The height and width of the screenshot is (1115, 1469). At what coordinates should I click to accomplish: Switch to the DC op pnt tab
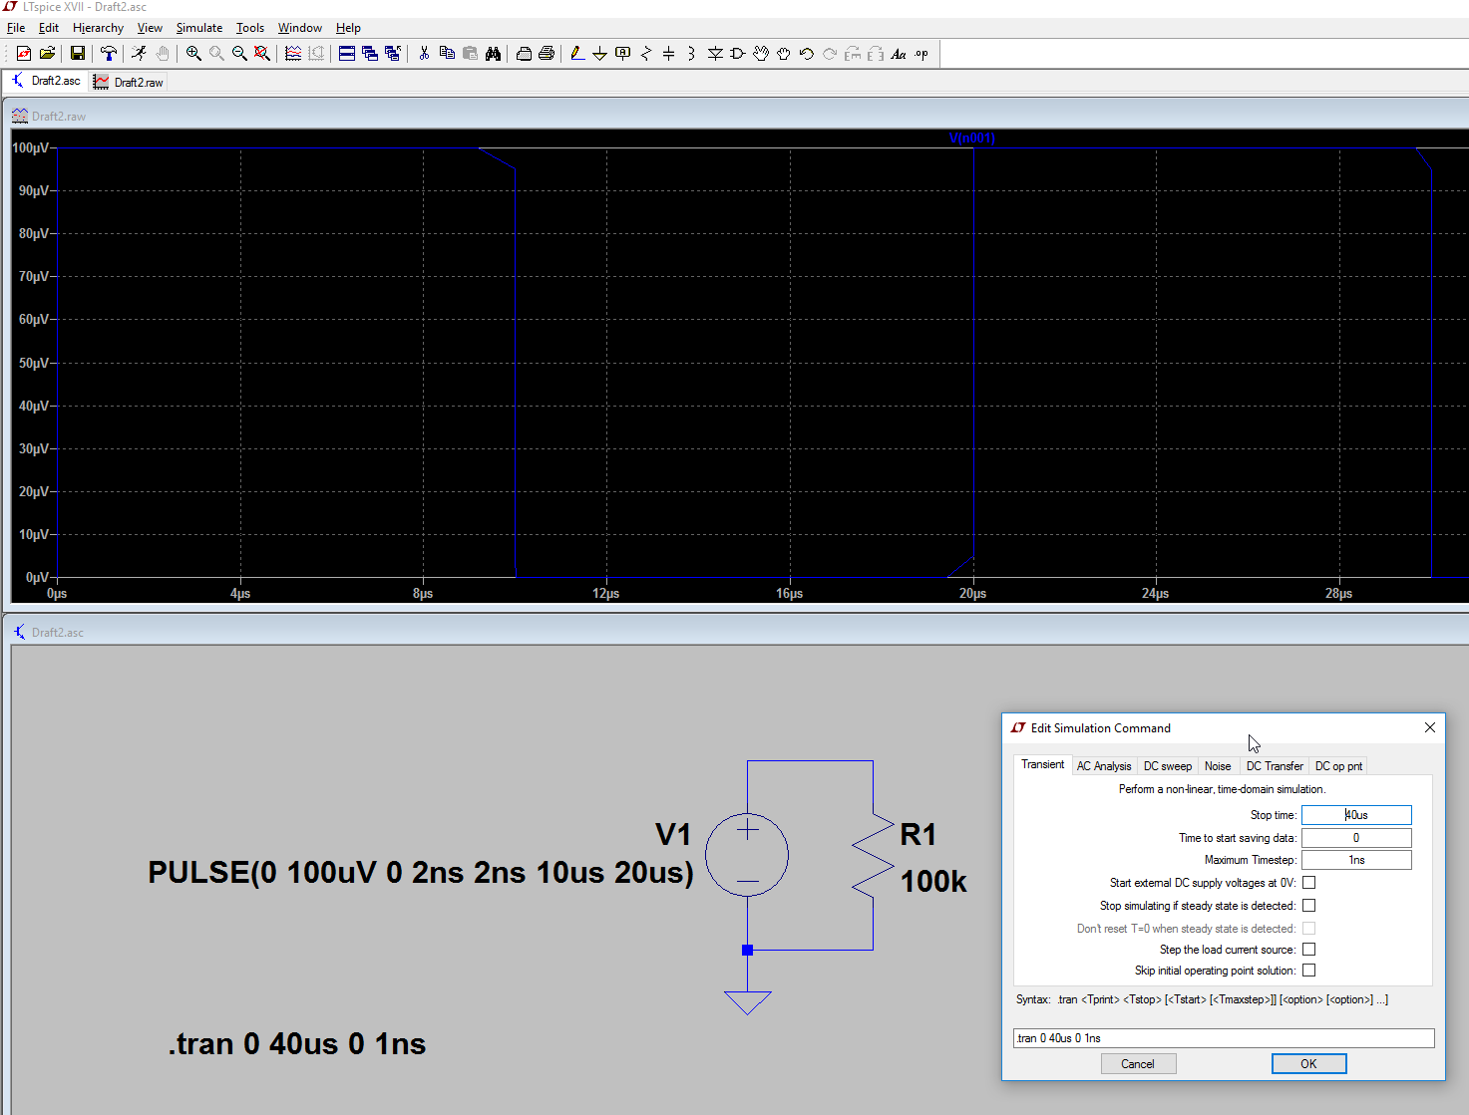pyautogui.click(x=1338, y=766)
